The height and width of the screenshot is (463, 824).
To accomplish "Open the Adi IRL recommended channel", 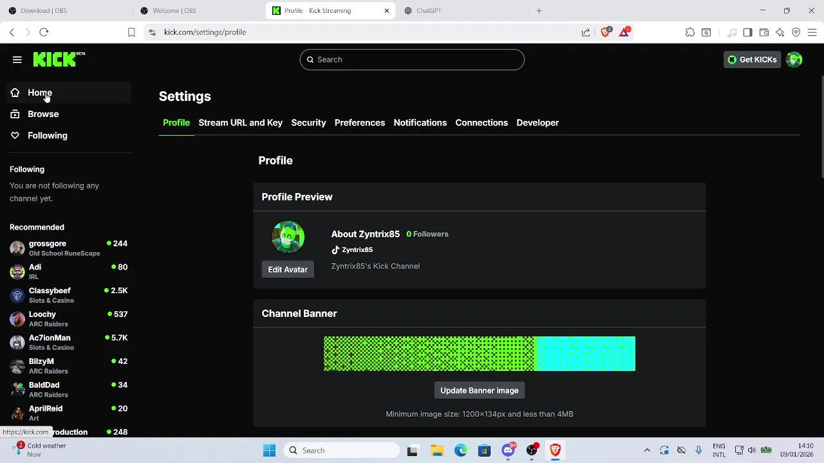I will 69,271.
